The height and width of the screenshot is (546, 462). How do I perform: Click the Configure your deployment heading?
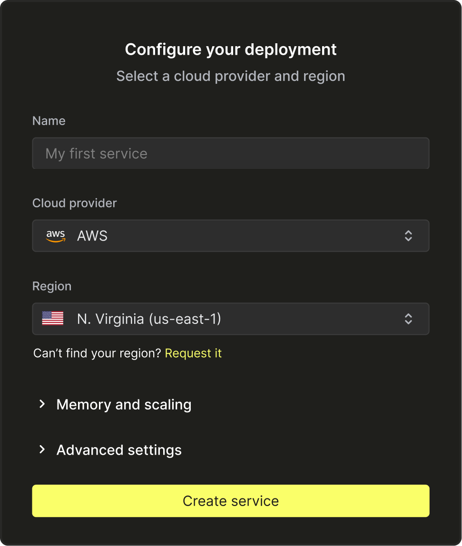point(231,49)
